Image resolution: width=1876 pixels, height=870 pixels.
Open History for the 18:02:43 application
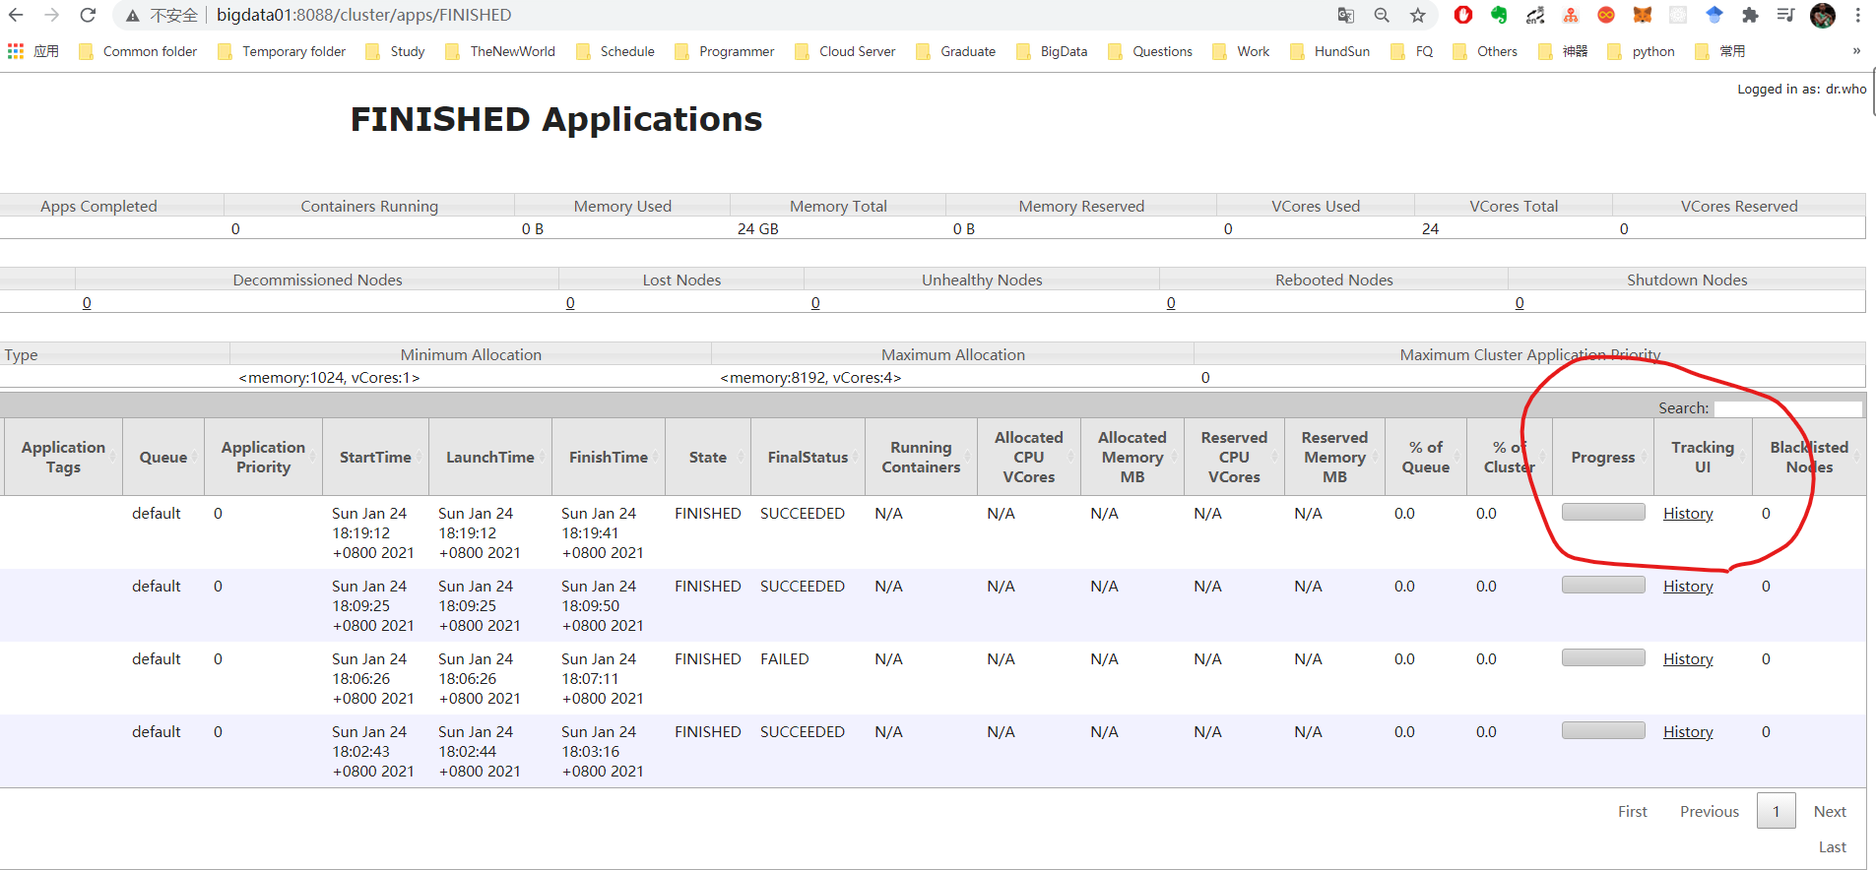pyautogui.click(x=1688, y=732)
